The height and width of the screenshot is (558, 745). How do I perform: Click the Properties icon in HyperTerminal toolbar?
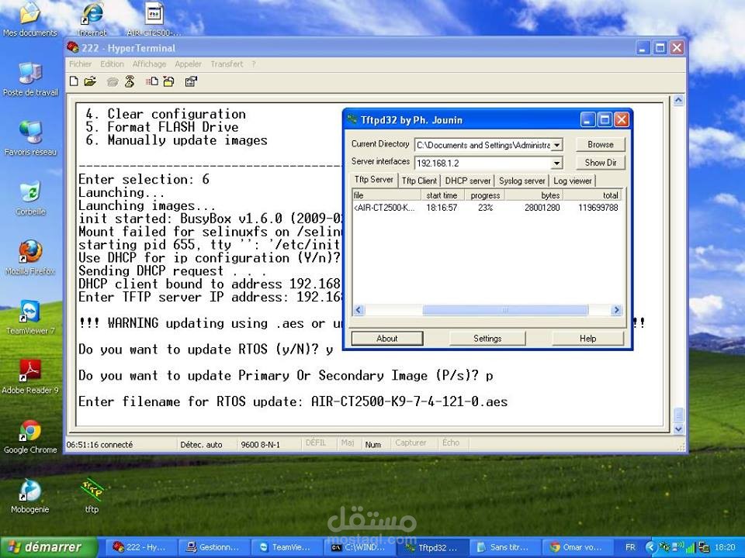pyautogui.click(x=191, y=81)
